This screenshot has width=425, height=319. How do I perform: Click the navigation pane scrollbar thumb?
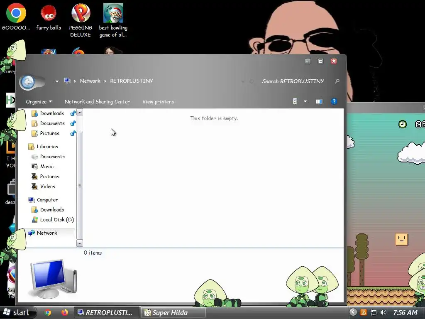tap(80, 186)
